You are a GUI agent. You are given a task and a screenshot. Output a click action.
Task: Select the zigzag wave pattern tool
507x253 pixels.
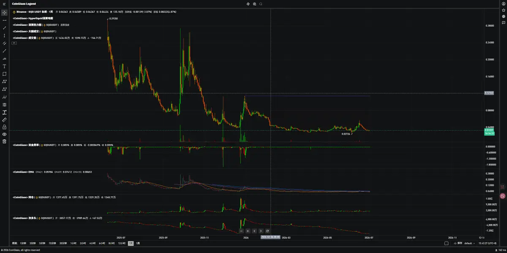click(4, 97)
